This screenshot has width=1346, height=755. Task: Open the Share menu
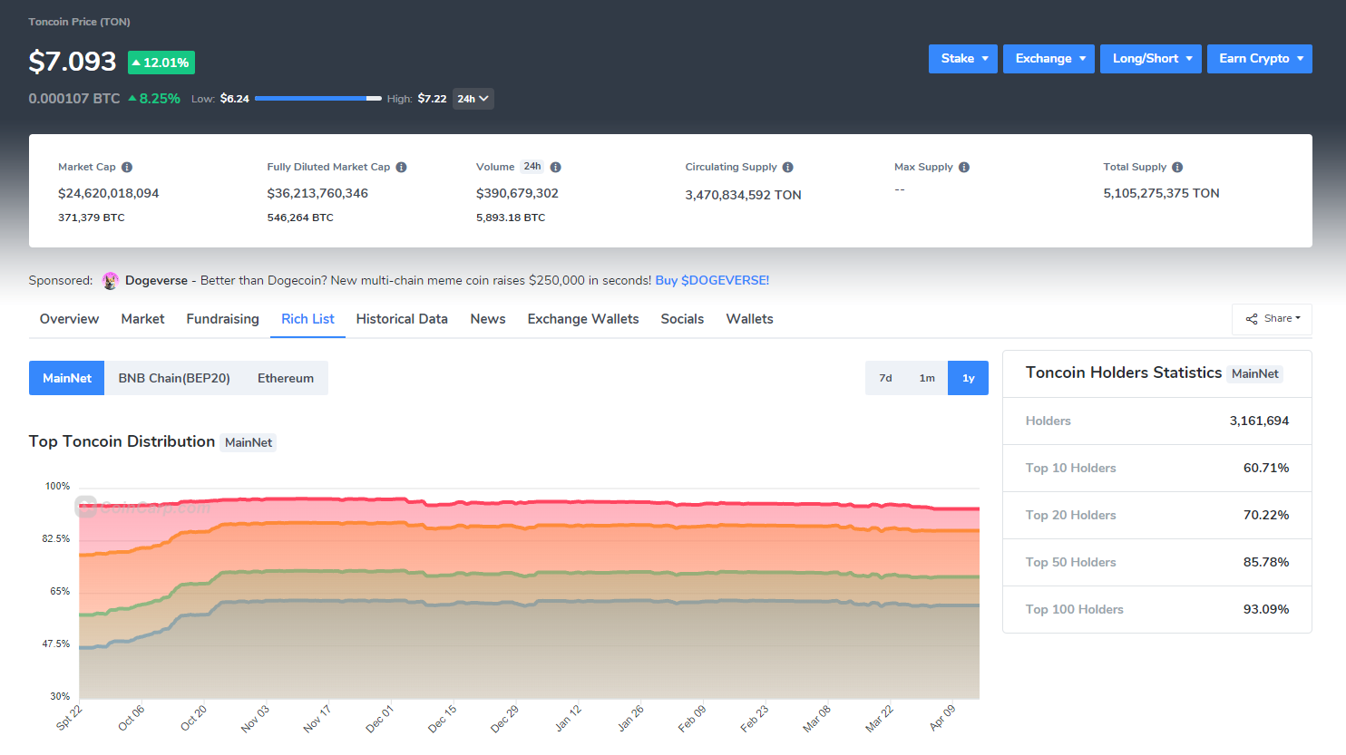(x=1272, y=319)
